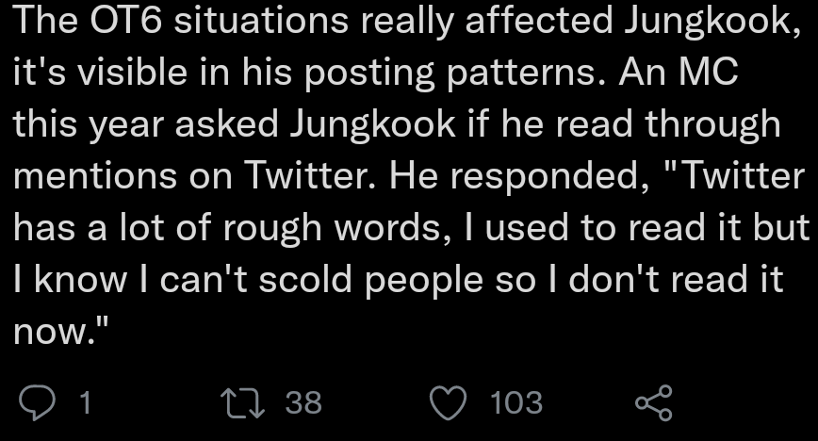Click the retweet count 38
The image size is (818, 441).
coord(303,403)
